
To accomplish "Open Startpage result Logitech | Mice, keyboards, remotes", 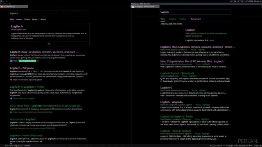I will (197, 47).
